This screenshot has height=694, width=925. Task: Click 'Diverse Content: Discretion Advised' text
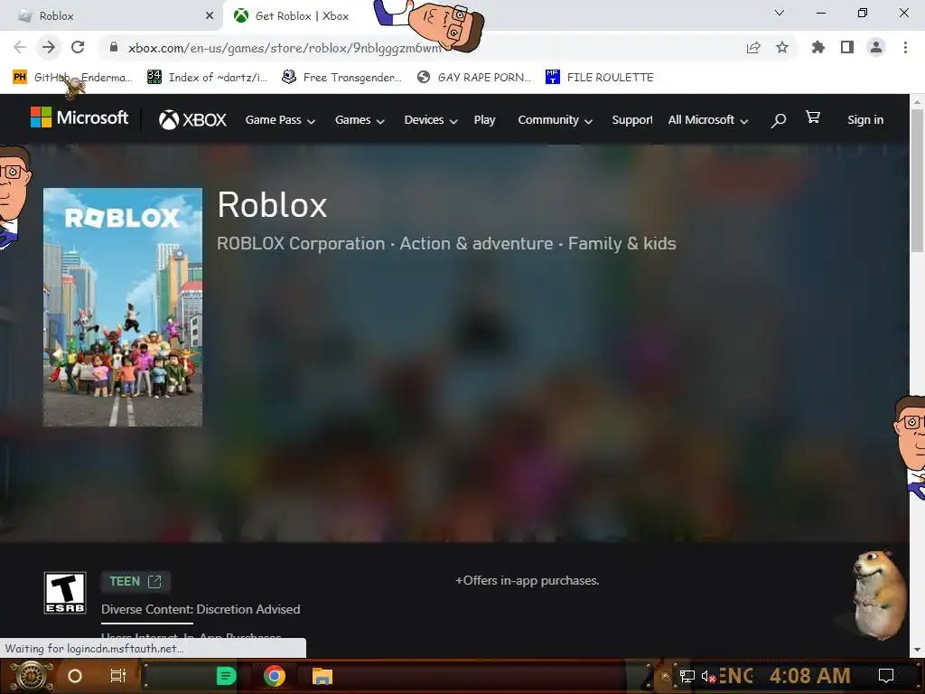[201, 610]
